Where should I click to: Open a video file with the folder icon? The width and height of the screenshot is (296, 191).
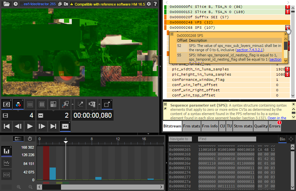(7, 4)
